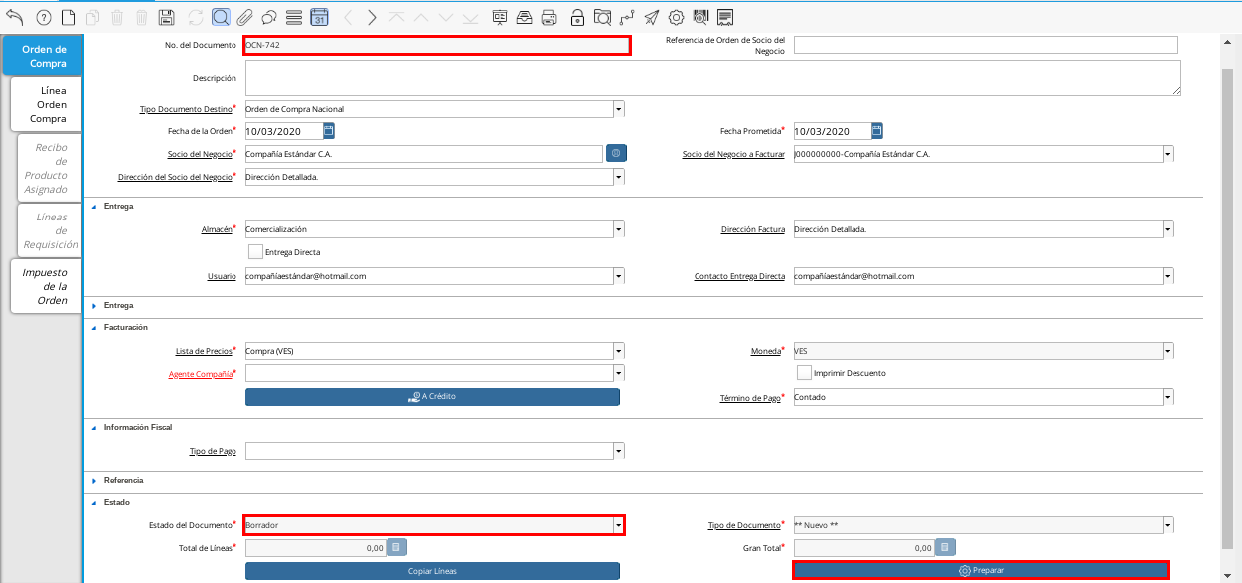Viewport: 1242px width, 583px height.
Task: Open Dirección del Socio del Negocio dropdown
Action: (x=618, y=177)
